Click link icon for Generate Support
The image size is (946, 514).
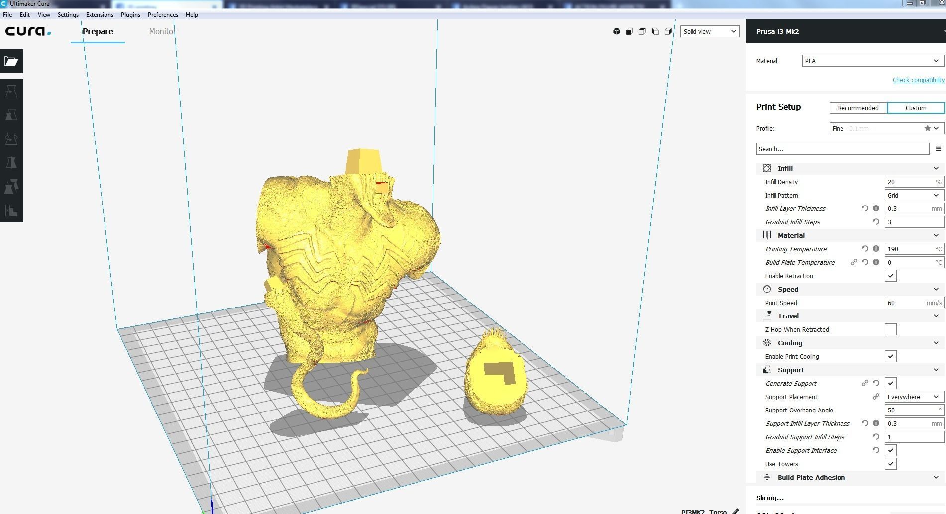pos(865,383)
